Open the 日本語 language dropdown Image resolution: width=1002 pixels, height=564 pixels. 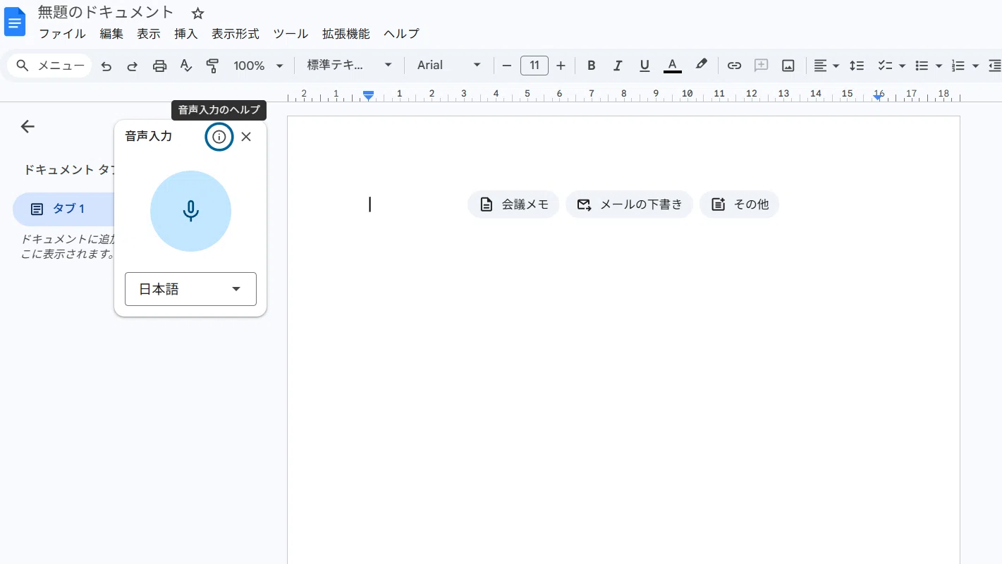[190, 289]
